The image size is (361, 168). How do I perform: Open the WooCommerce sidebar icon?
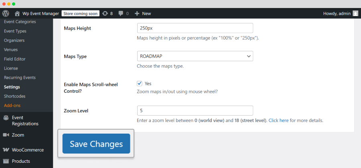[6, 150]
